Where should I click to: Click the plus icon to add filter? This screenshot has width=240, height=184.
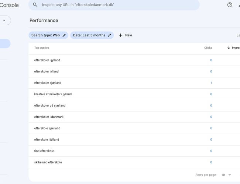(x=120, y=35)
